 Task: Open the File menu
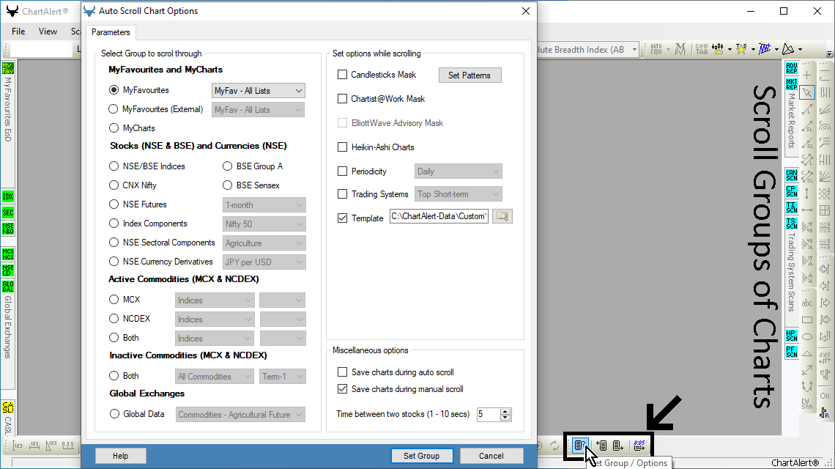pyautogui.click(x=18, y=32)
